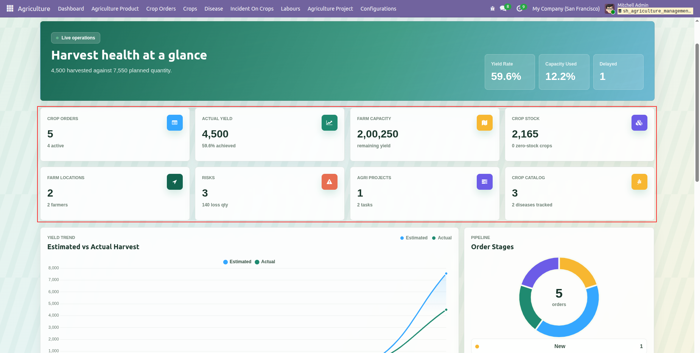Click the Risks warning triangle icon
Image resolution: width=700 pixels, height=353 pixels.
[330, 182]
